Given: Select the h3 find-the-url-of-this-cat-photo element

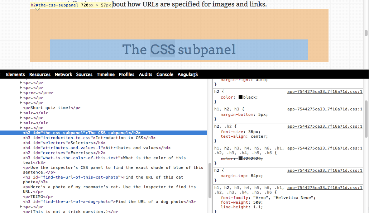Looking at the screenshot, I should click(x=103, y=180).
